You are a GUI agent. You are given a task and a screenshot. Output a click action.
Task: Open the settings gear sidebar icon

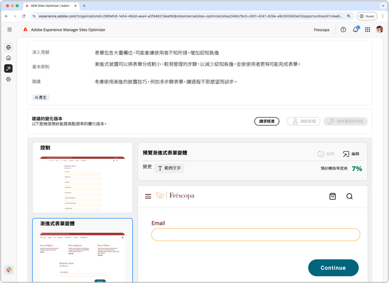pos(8,79)
